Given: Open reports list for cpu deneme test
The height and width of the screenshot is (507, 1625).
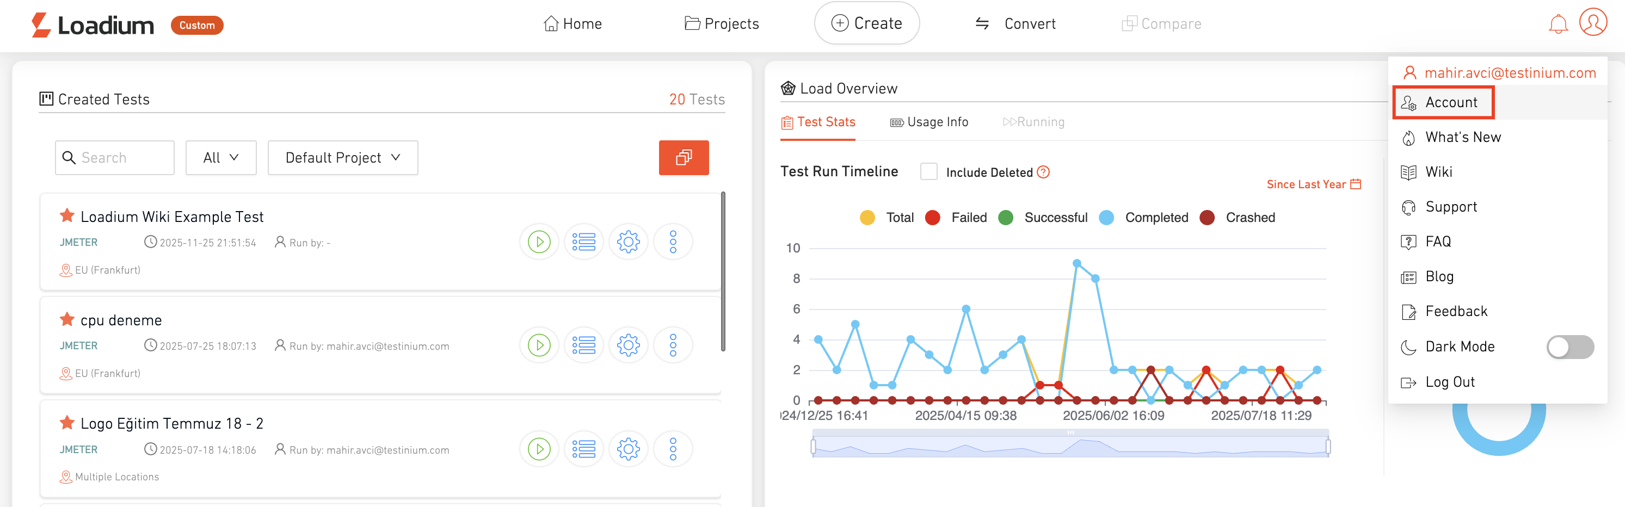Looking at the screenshot, I should [x=583, y=345].
